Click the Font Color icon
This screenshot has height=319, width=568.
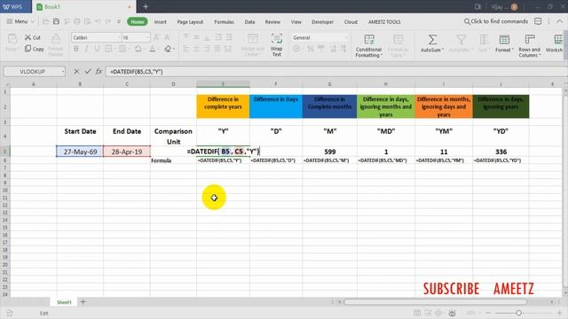coord(153,49)
